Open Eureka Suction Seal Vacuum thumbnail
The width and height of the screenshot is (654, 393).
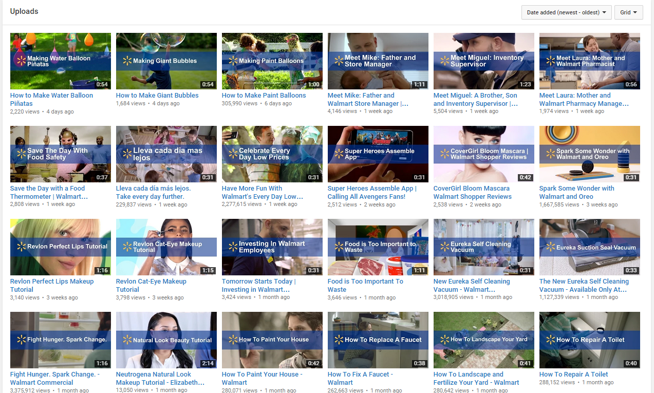(590, 247)
